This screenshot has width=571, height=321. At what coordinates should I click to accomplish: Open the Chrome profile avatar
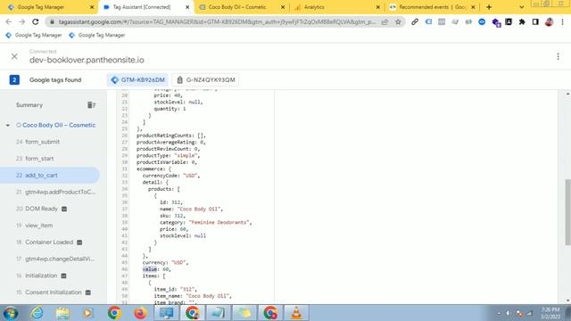550,21
